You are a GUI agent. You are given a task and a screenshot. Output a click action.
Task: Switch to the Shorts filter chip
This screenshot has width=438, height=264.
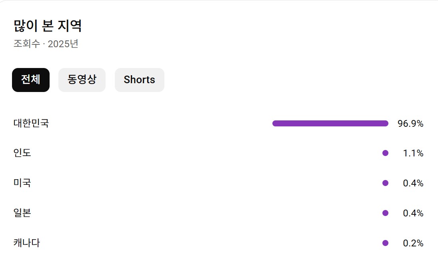[139, 80]
